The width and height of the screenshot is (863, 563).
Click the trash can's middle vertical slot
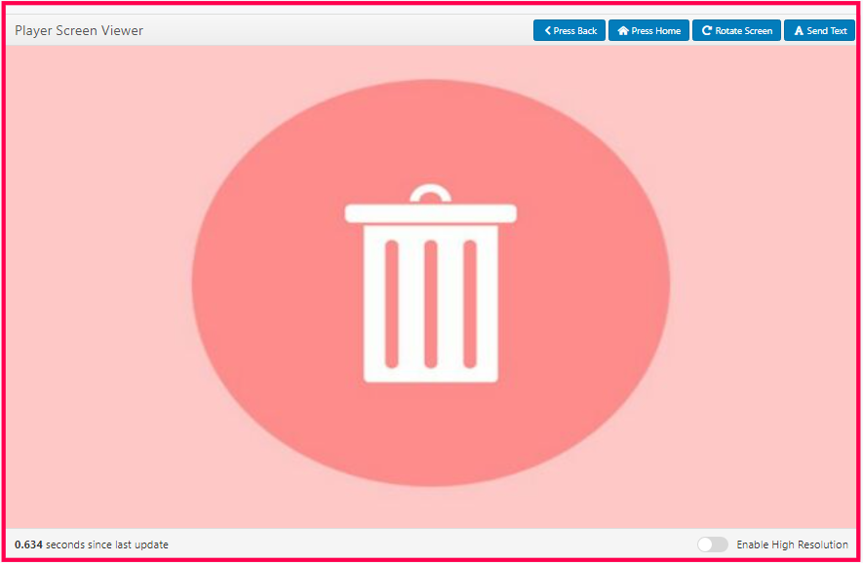(x=430, y=303)
